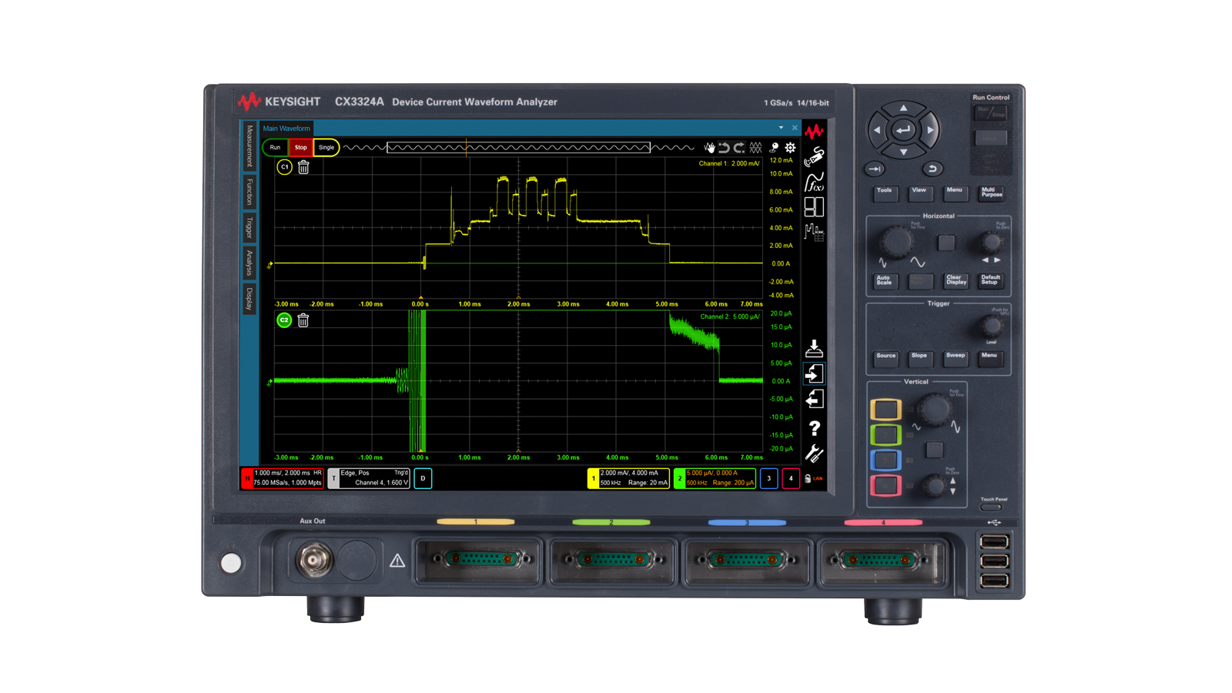Click the yellow C1 channel badge
This screenshot has height=693, width=1232.
click(284, 167)
